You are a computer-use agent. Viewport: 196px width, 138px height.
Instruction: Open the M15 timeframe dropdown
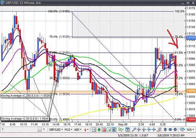click(x=68, y=130)
